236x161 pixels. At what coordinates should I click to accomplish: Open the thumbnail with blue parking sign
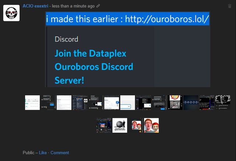112,102
